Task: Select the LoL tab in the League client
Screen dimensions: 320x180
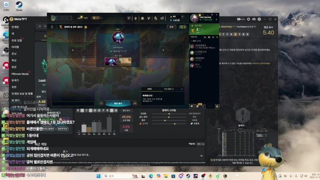Action: tap(79, 18)
